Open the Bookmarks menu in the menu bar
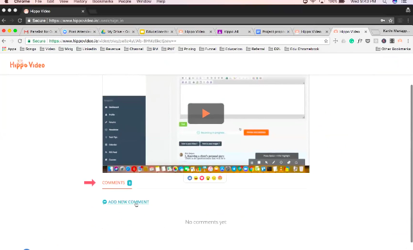This screenshot has height=250, width=413. point(103,1)
